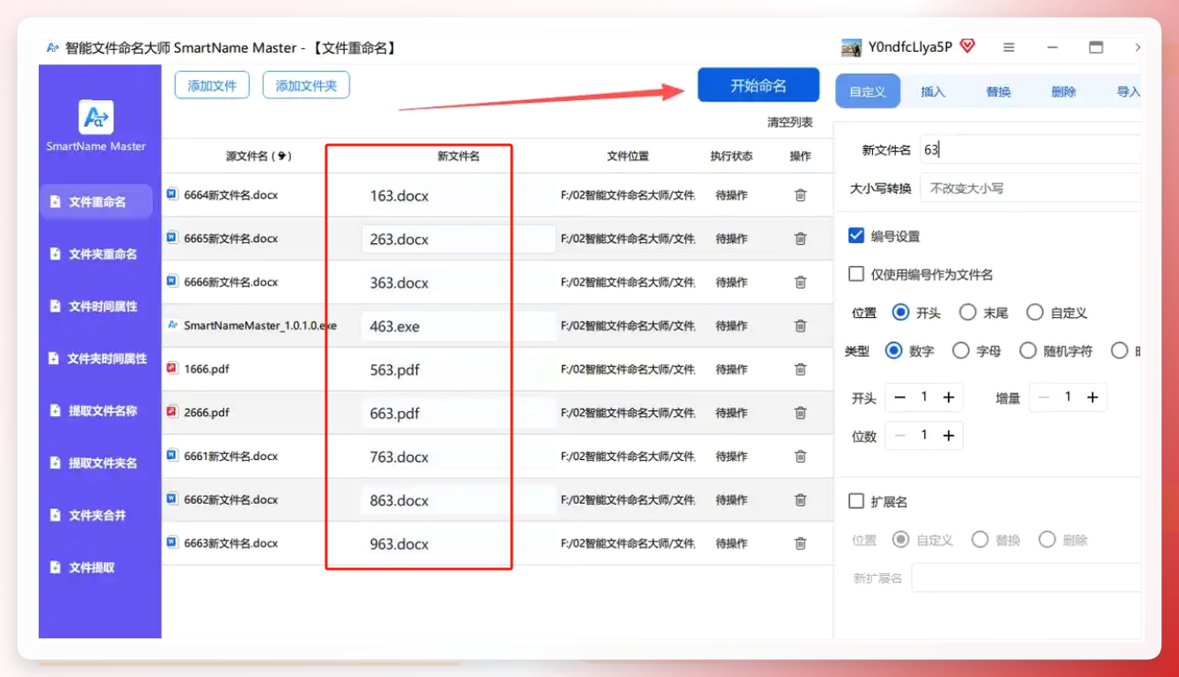
Task: Select 数字 type radio button
Action: click(894, 350)
